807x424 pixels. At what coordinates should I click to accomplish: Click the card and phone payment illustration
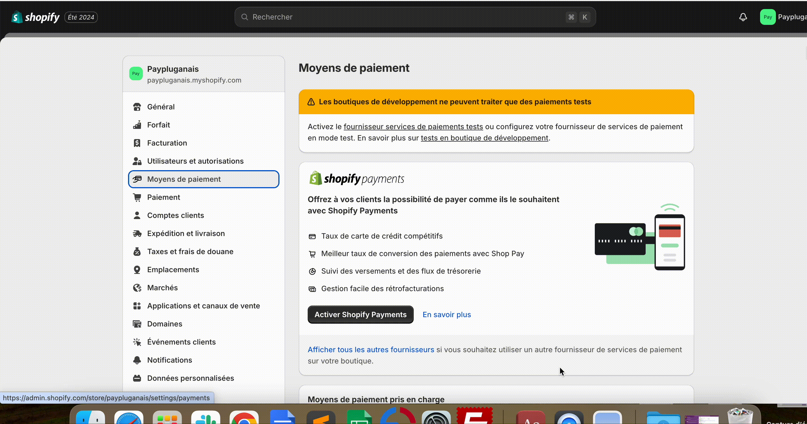[x=640, y=237]
